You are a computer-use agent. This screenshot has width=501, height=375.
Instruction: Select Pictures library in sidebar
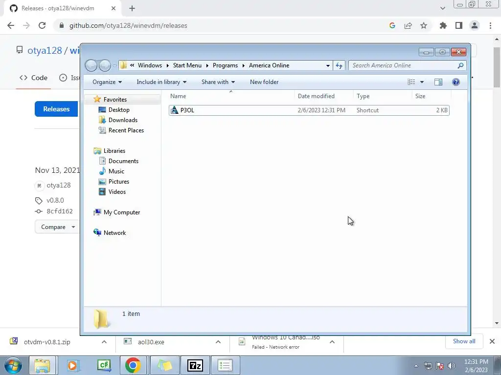(x=119, y=182)
